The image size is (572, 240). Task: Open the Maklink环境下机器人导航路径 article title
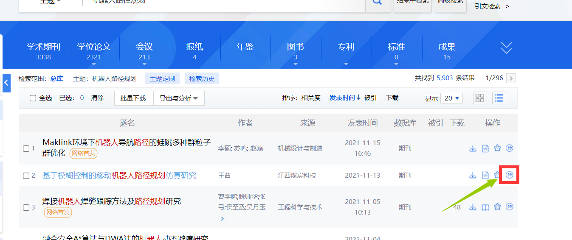[127, 147]
